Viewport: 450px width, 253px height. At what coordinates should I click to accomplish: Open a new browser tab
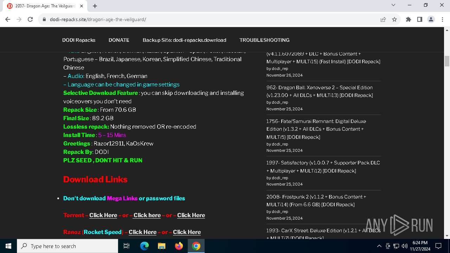click(x=95, y=6)
